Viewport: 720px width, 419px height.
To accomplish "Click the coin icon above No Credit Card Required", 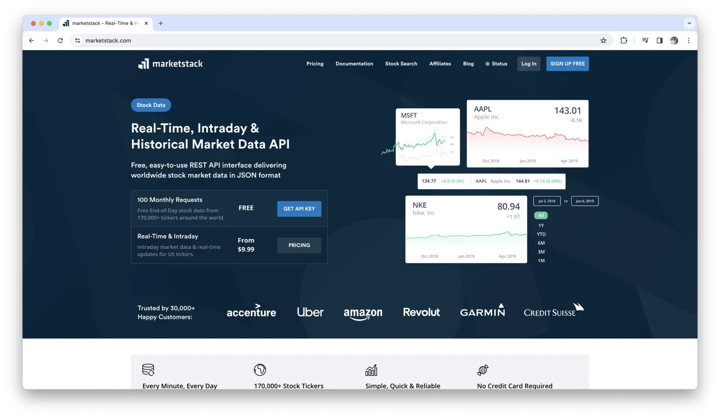I will [x=483, y=370].
